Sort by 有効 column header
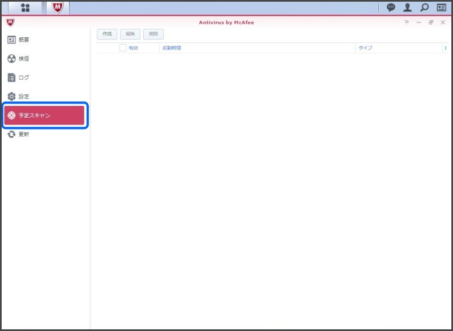This screenshot has height=331, width=453. [x=133, y=48]
